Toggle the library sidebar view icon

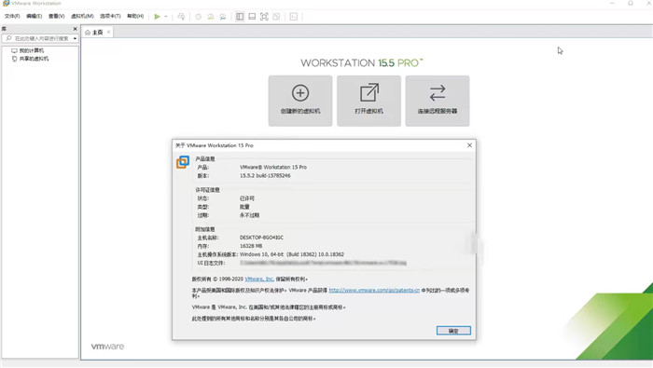(240, 17)
